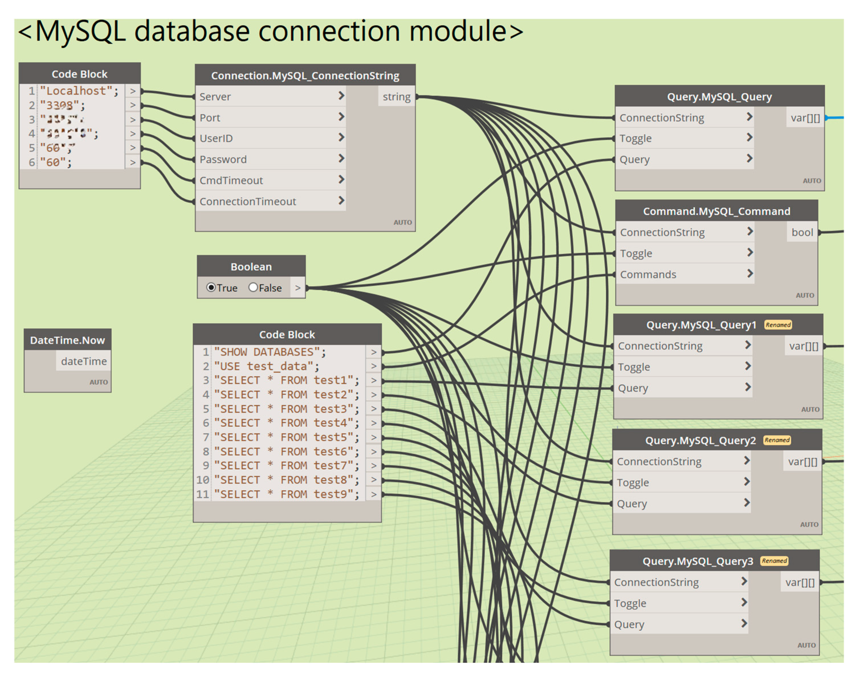858x676 pixels.
Task: Click the ConnectionTimeout input chevron
Action: click(341, 201)
